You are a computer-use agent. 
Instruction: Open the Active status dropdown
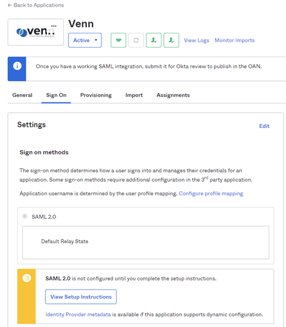85,40
